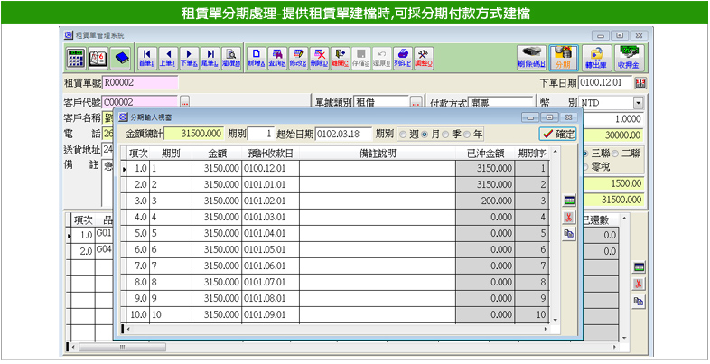
Task: Click the 起始日期 input field
Action: pyautogui.click(x=342, y=135)
